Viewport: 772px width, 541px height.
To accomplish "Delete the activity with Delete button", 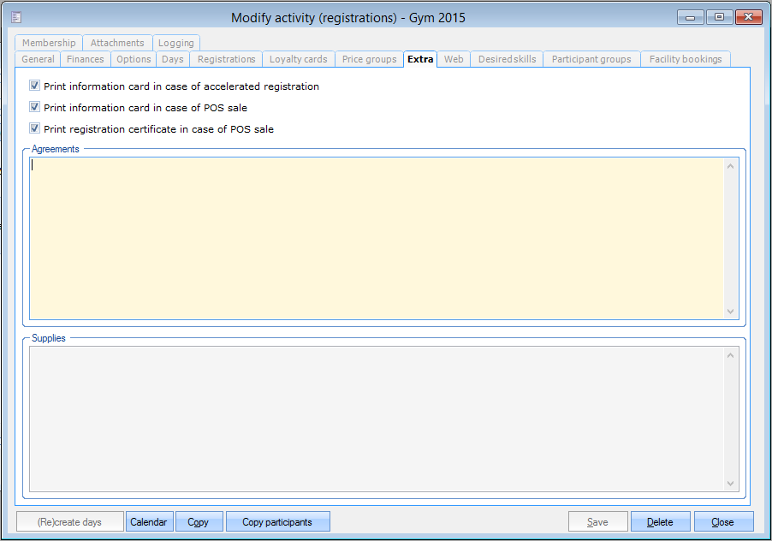I will point(660,522).
